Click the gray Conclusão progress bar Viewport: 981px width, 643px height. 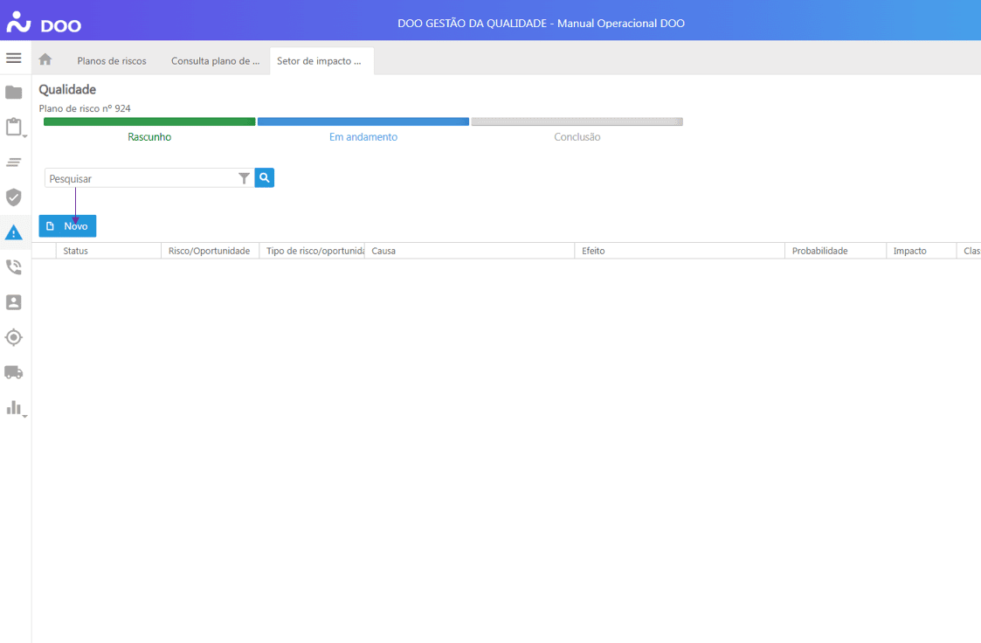[577, 122]
